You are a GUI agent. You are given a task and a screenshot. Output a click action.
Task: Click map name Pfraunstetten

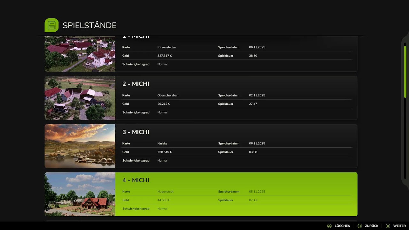166,47
